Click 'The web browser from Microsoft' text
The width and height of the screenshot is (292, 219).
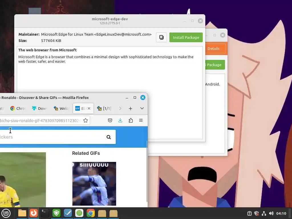tap(47, 50)
